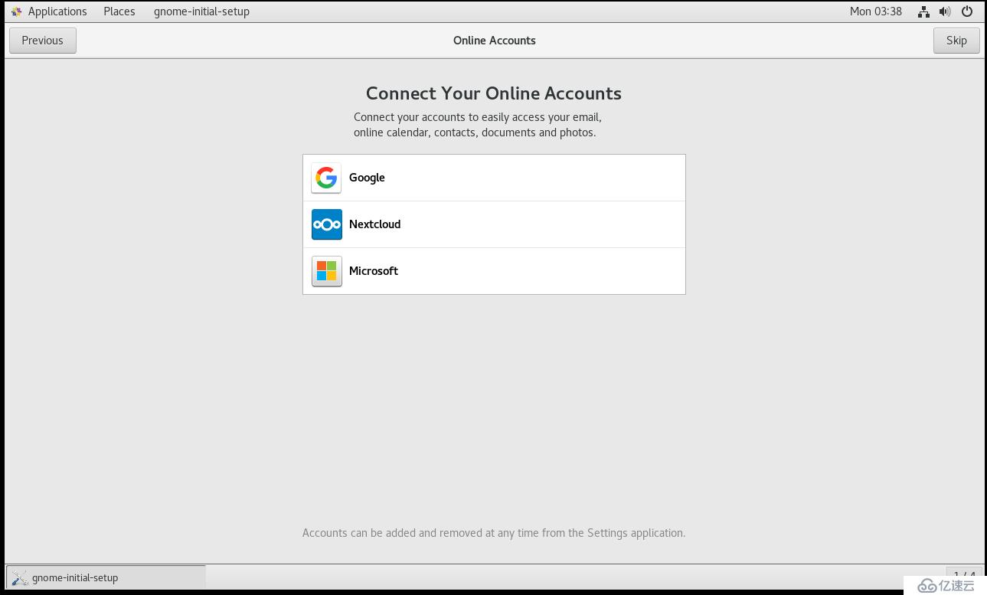This screenshot has height=595, width=987.
Task: Open the gnome-initial-setup app menu
Action: [x=201, y=11]
